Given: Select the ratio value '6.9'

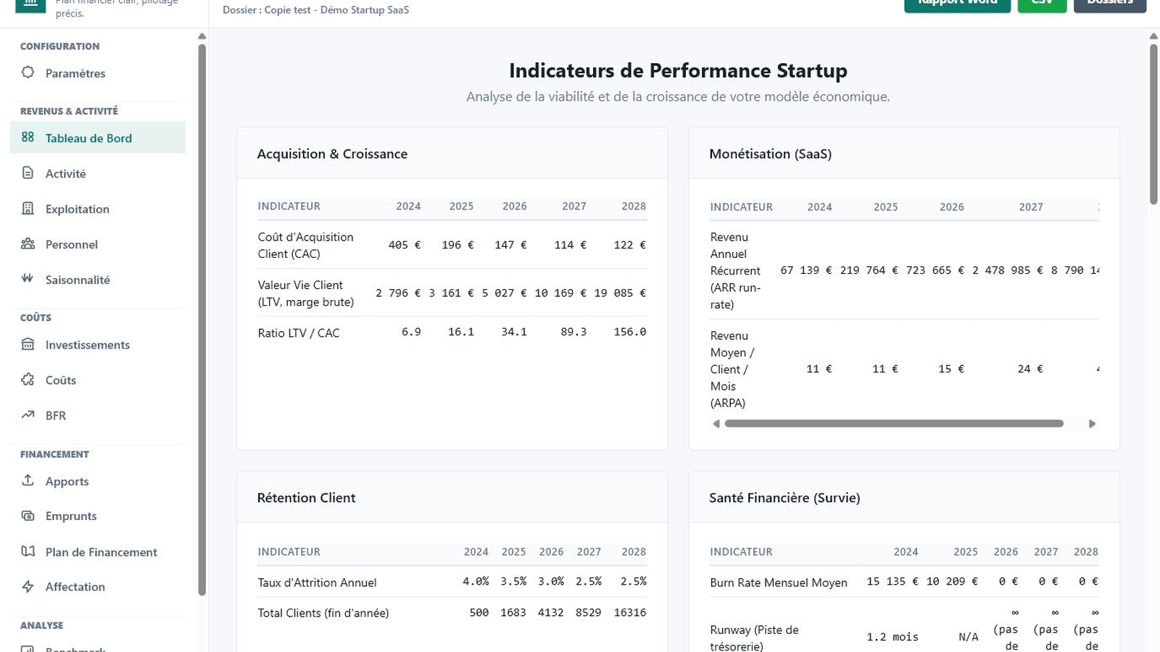Looking at the screenshot, I should tap(411, 332).
